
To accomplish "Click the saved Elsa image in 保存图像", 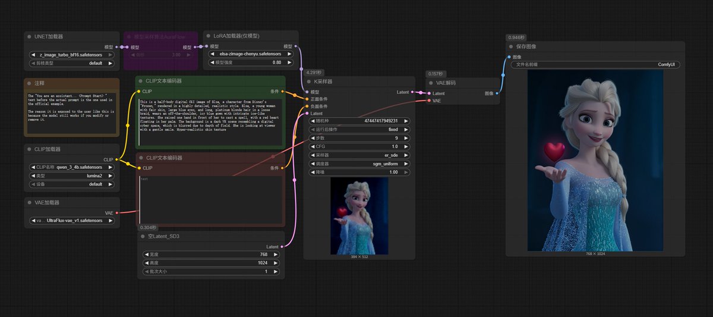I will coord(595,160).
